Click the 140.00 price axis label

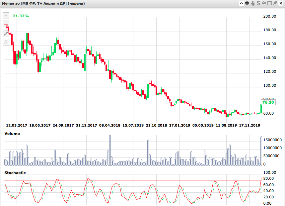pos(270,58)
